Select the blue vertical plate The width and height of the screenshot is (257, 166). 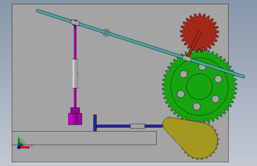pyautogui.click(x=95, y=123)
